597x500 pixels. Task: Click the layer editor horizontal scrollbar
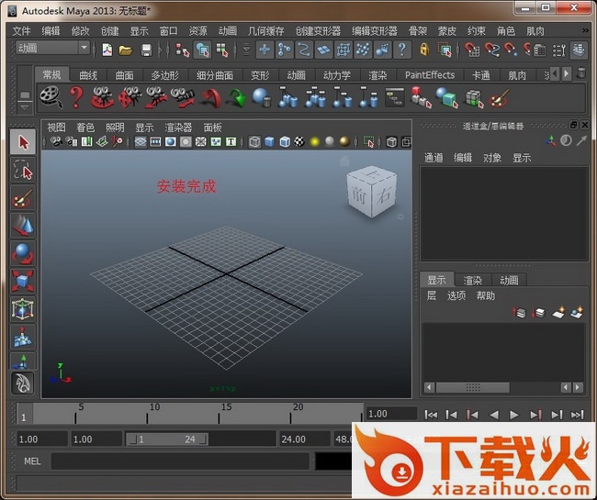tap(472, 387)
